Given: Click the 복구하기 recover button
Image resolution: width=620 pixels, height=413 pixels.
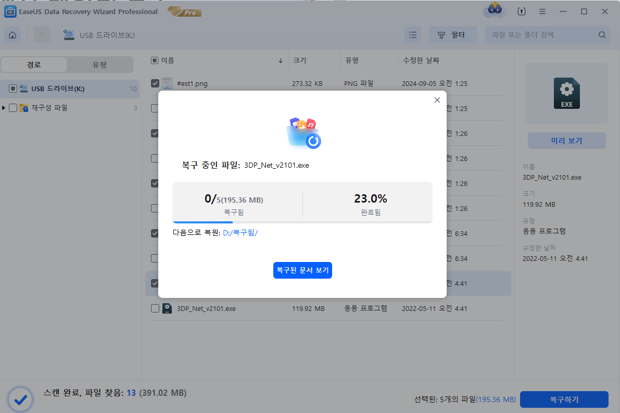Looking at the screenshot, I should click(564, 399).
